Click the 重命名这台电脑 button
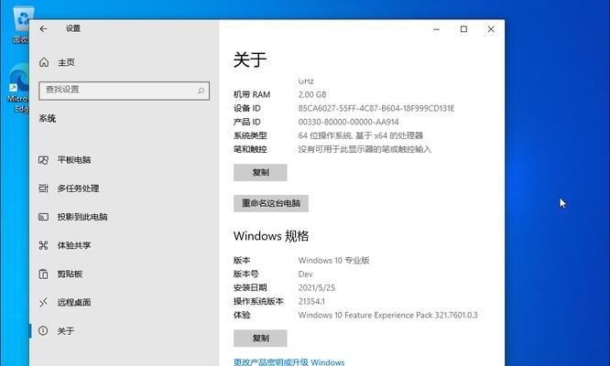 [271, 203]
